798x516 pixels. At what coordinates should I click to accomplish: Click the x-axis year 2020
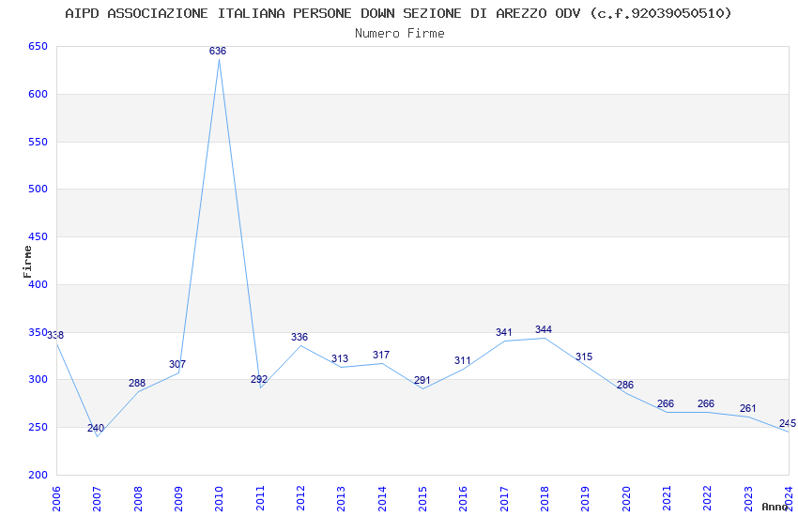pos(626,498)
